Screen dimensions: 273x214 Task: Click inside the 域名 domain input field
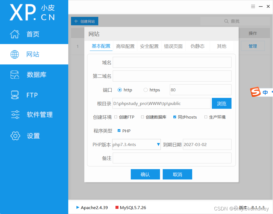click(172, 62)
